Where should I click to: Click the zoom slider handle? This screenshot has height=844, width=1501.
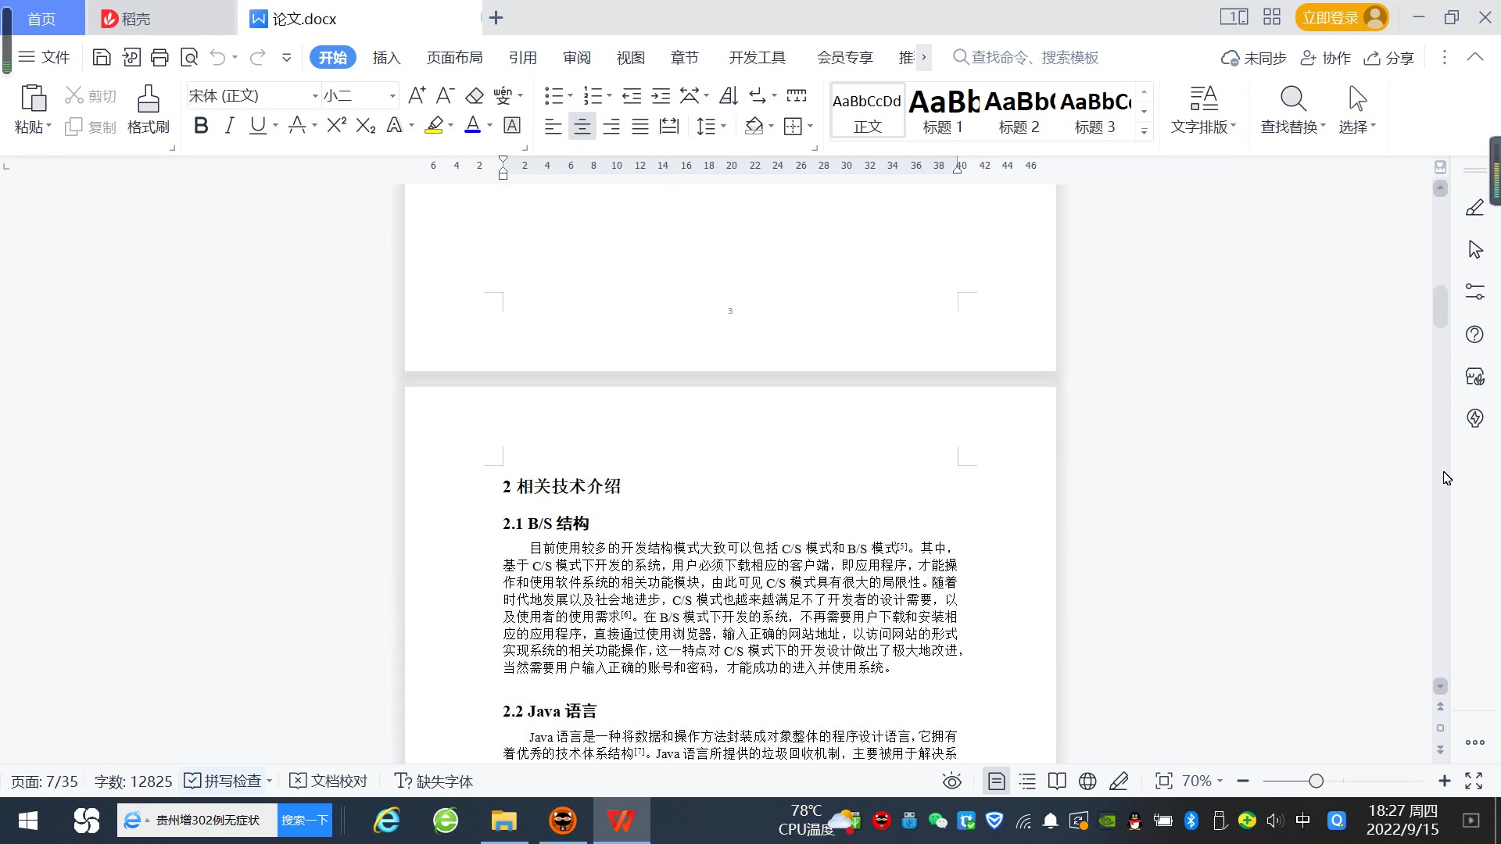click(x=1316, y=781)
